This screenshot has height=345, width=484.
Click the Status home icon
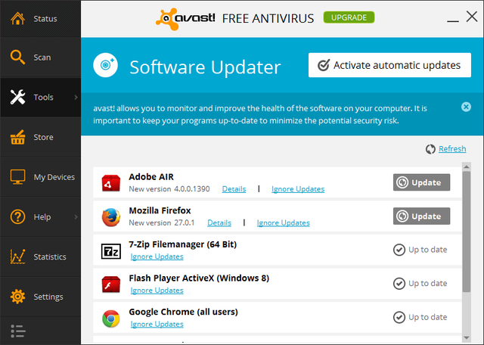coord(17,18)
